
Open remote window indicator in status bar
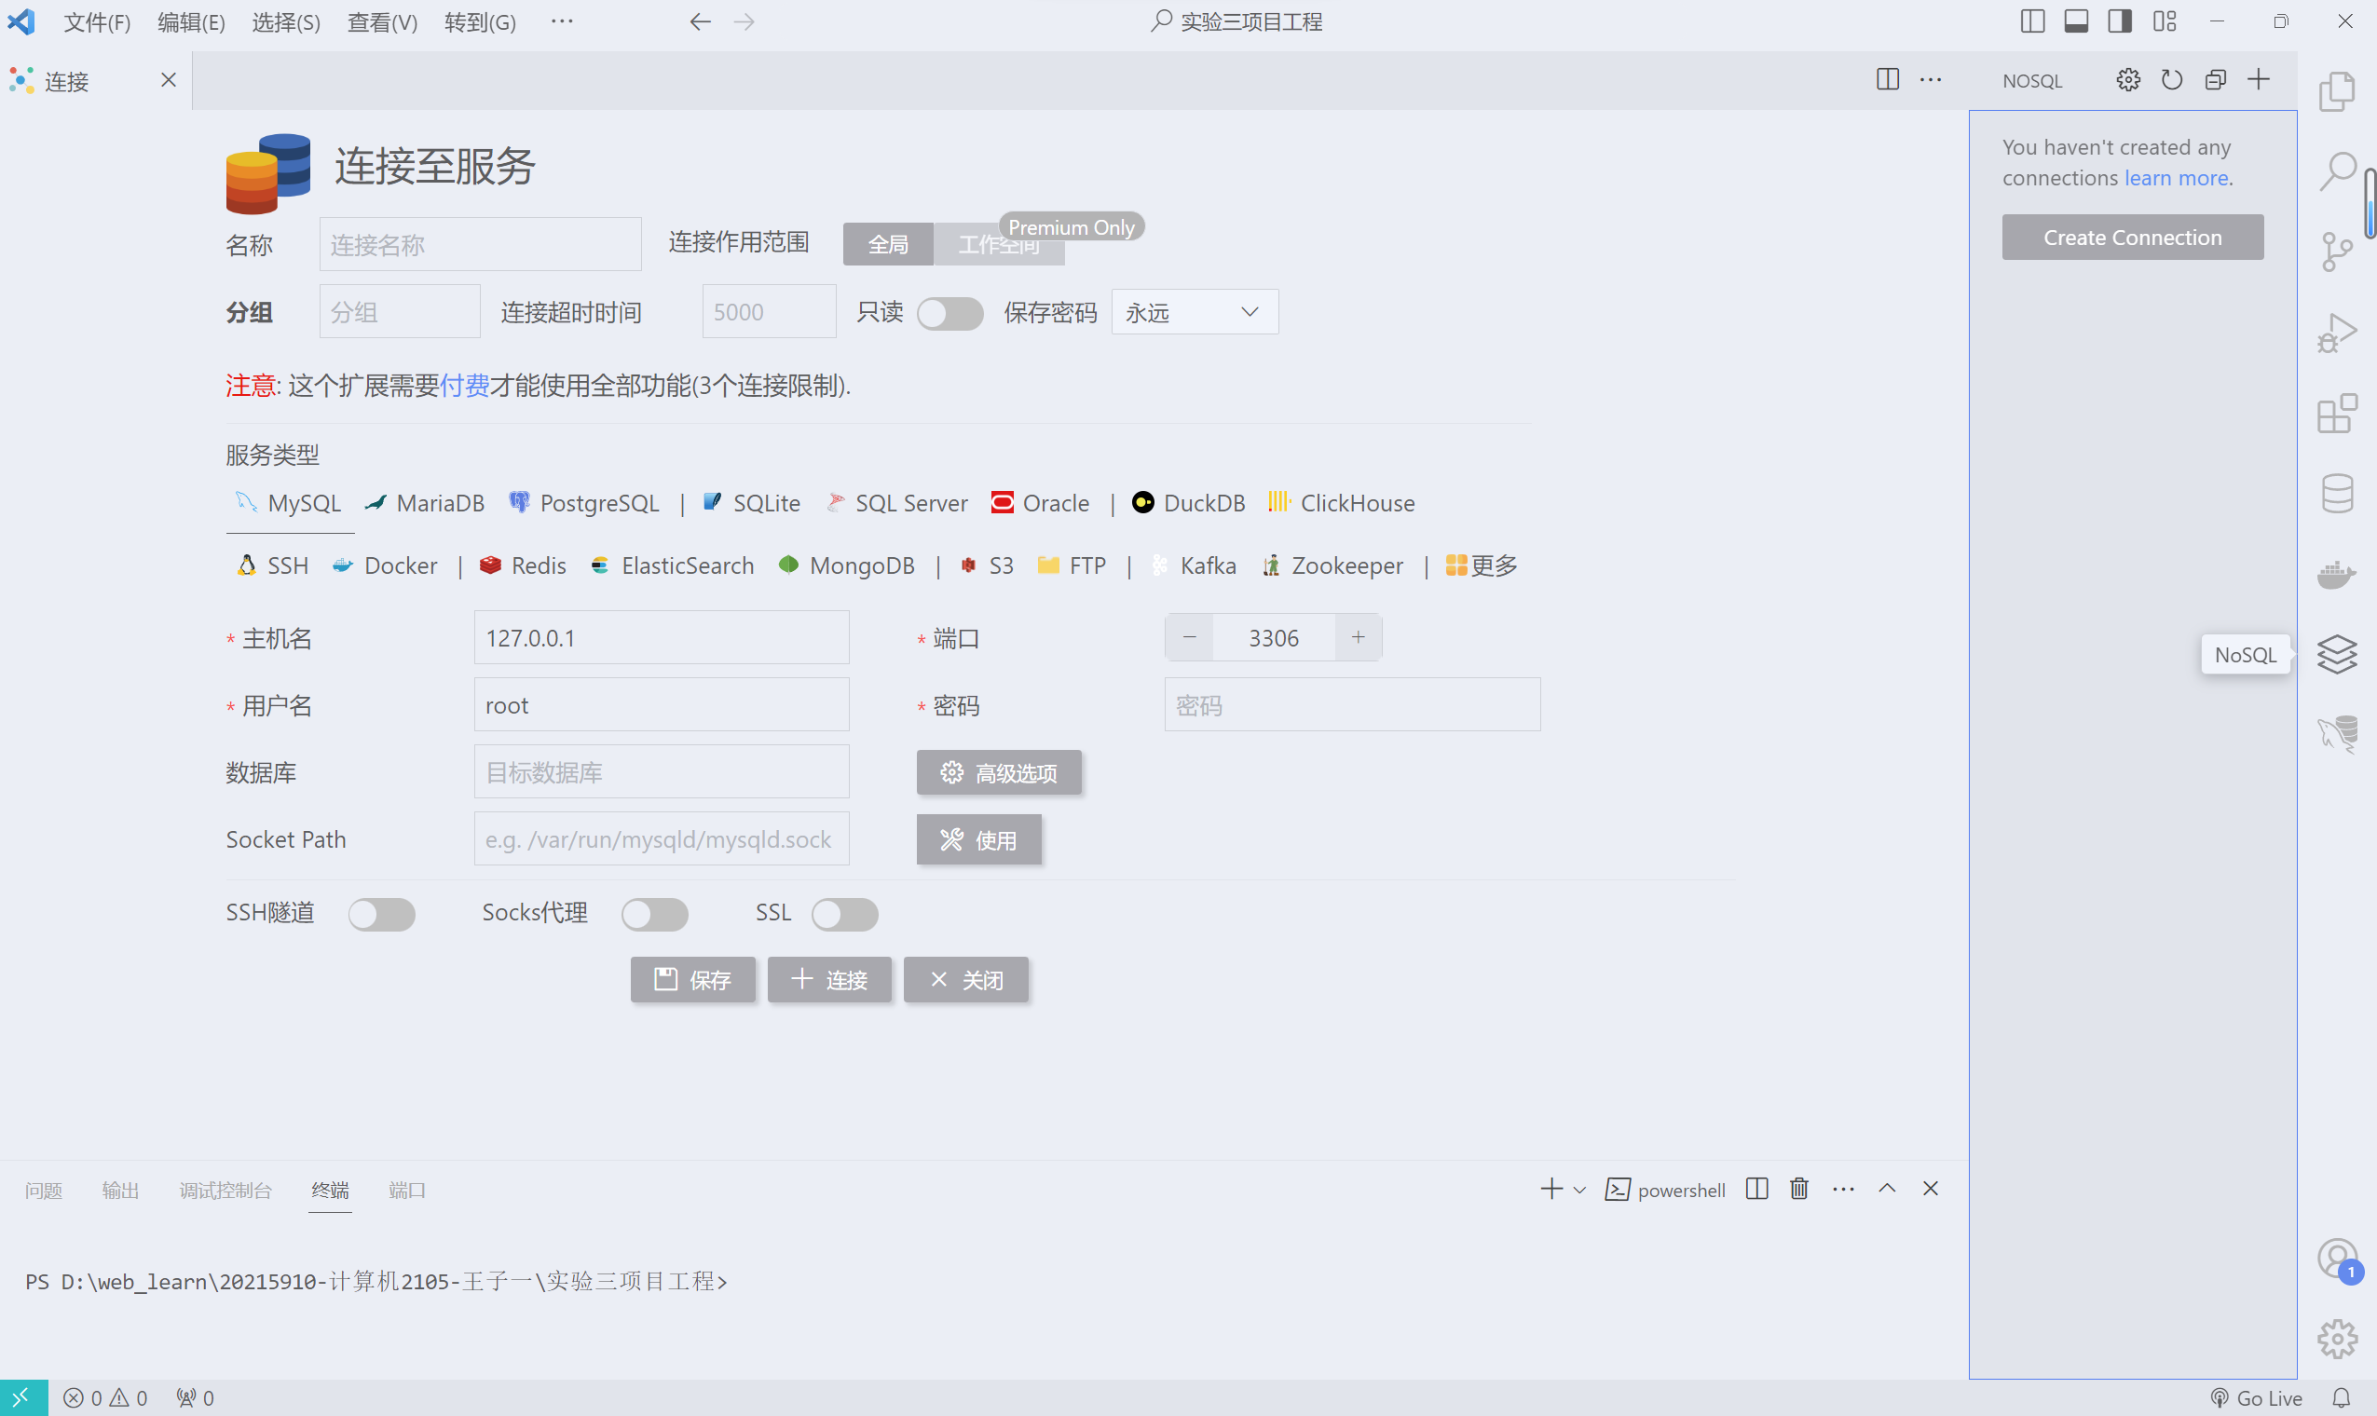point(23,1398)
